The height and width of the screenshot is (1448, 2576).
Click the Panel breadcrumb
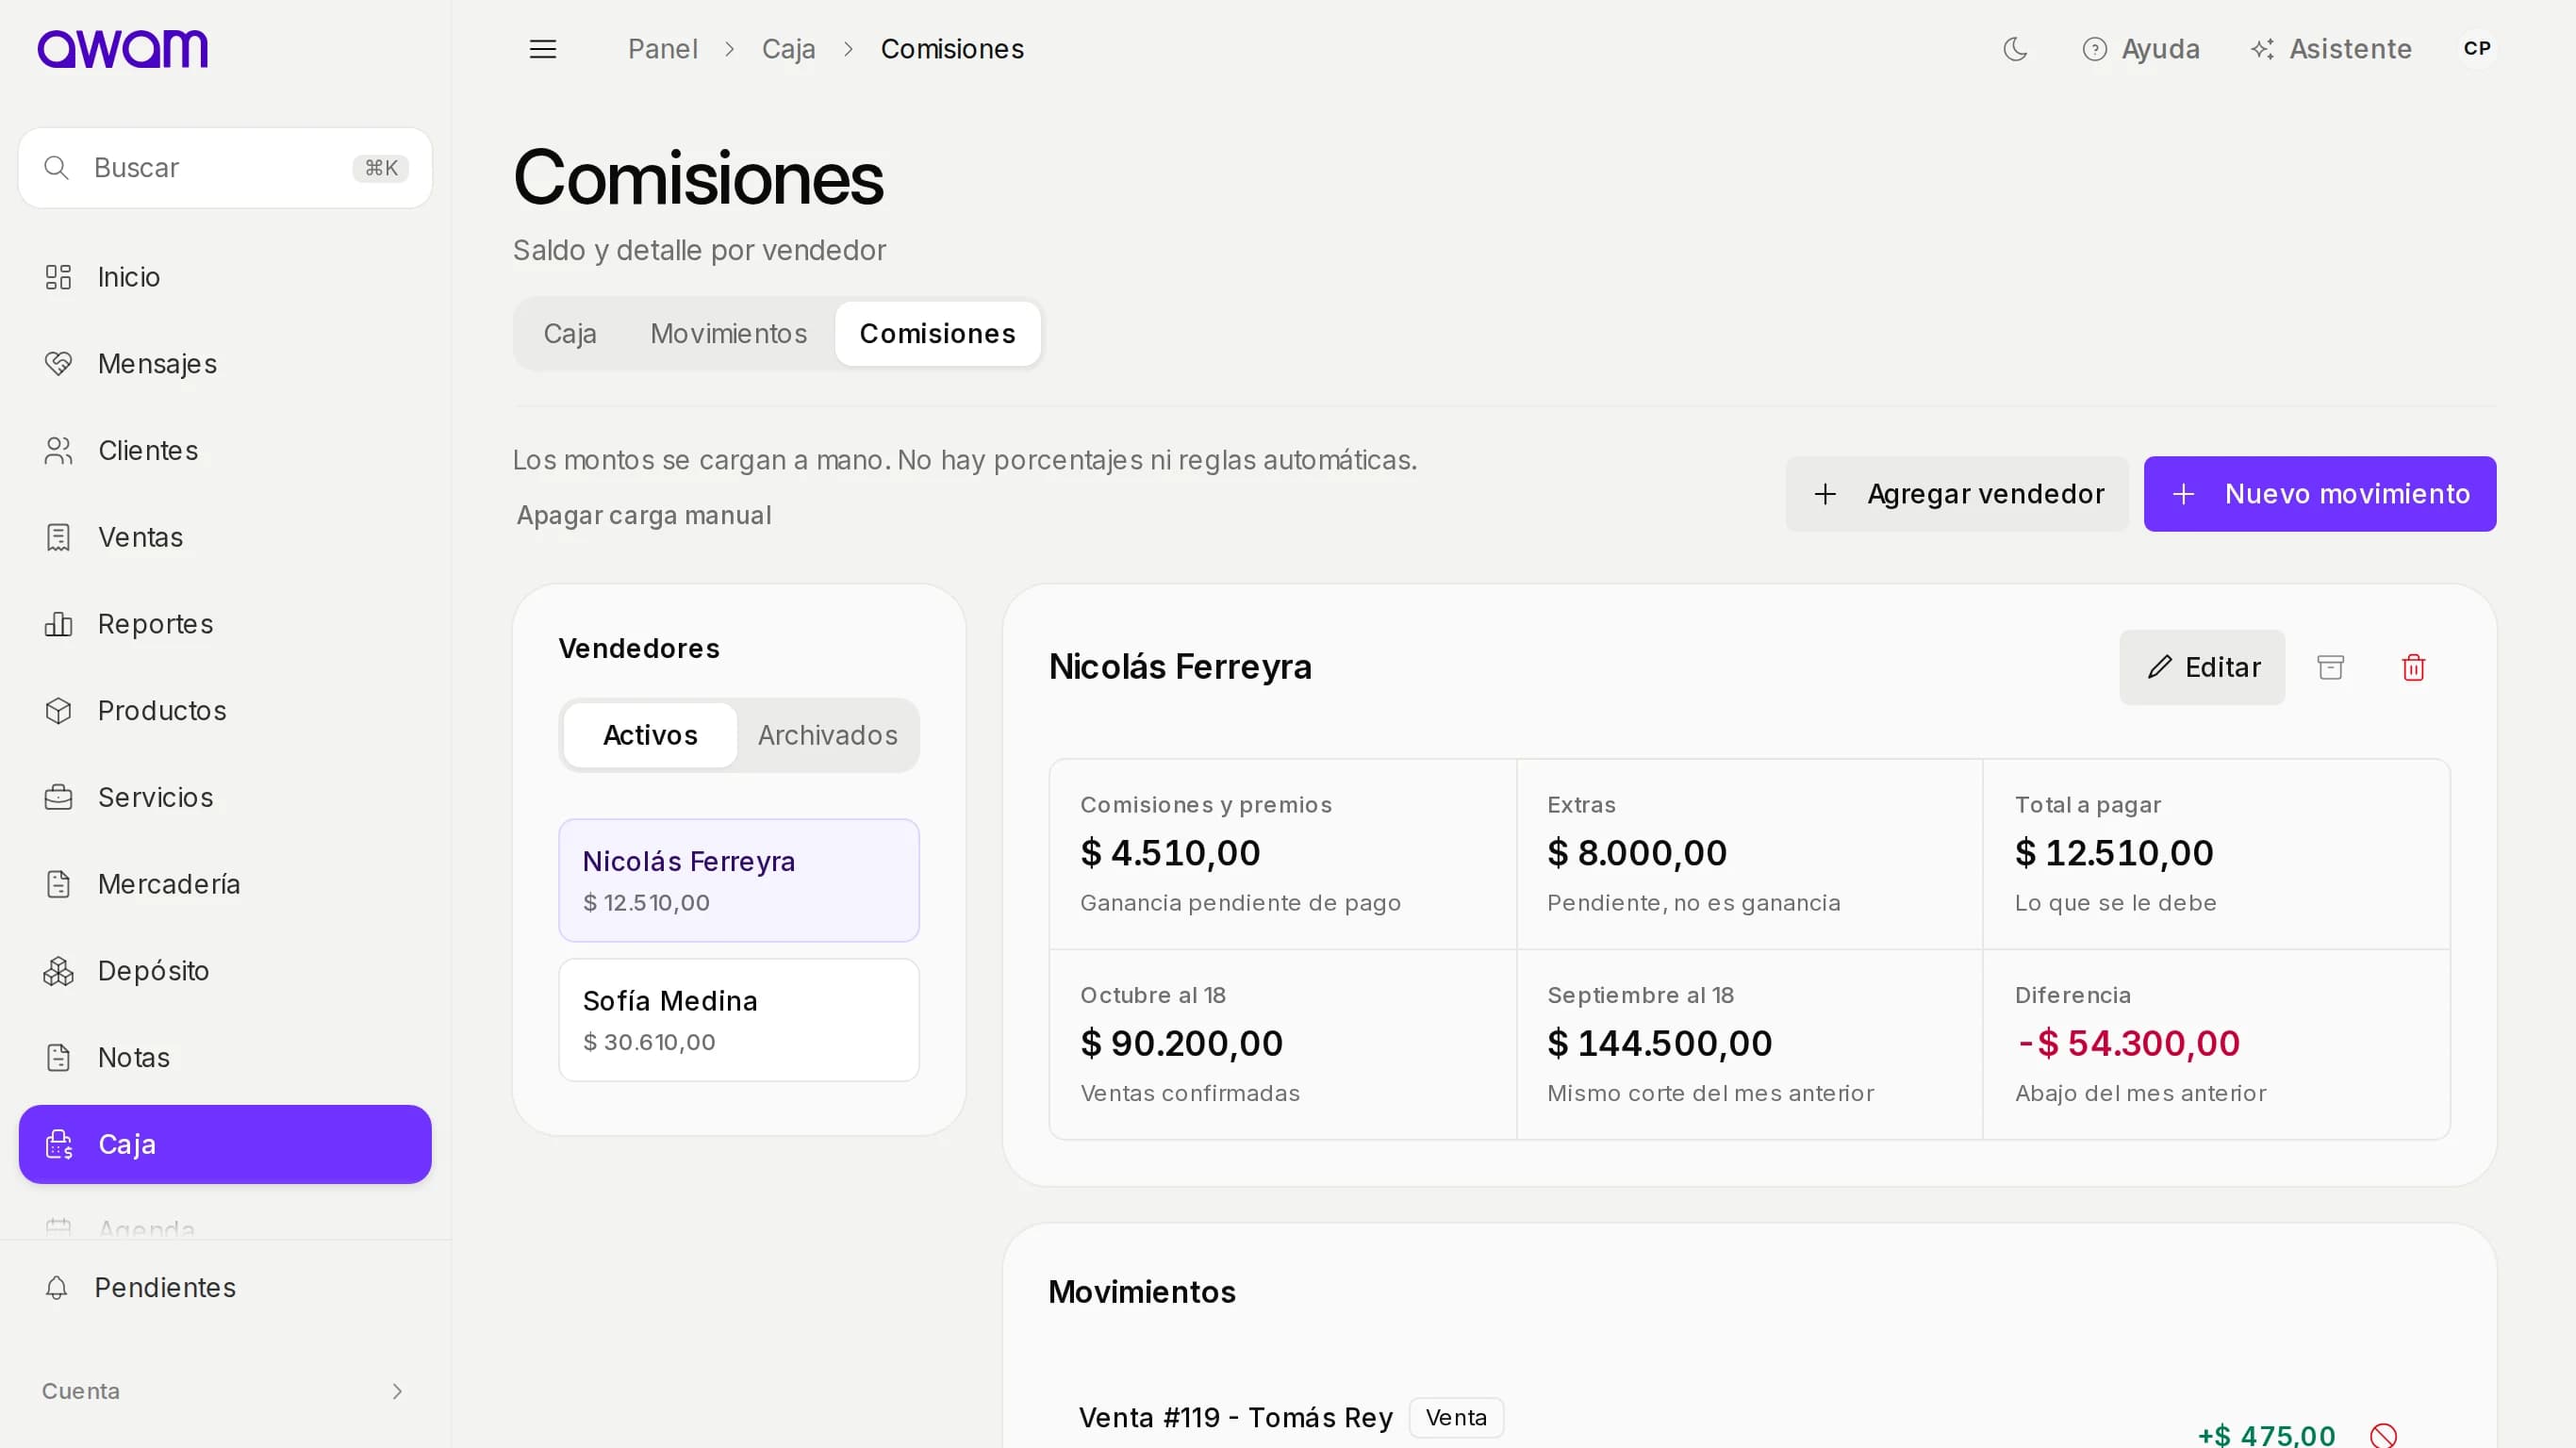[662, 49]
